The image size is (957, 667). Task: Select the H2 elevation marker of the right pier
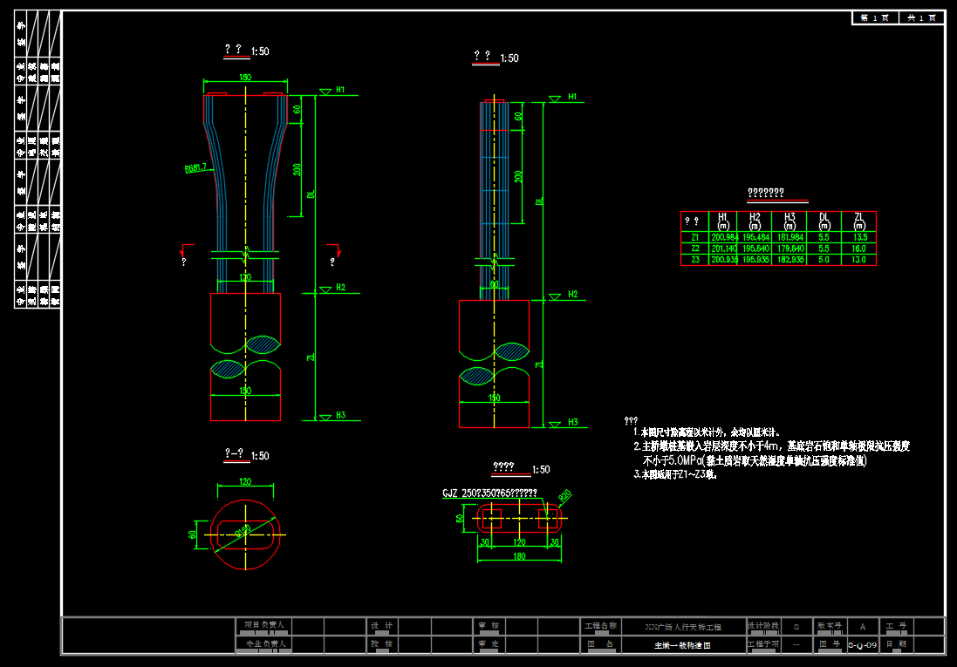click(x=572, y=294)
